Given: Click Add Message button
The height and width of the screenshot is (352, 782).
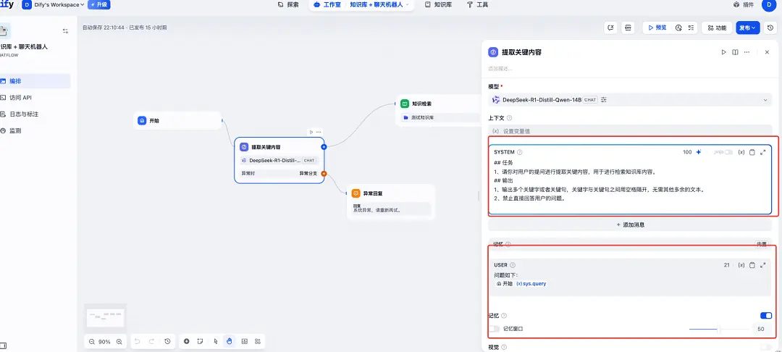Looking at the screenshot, I should [631, 225].
